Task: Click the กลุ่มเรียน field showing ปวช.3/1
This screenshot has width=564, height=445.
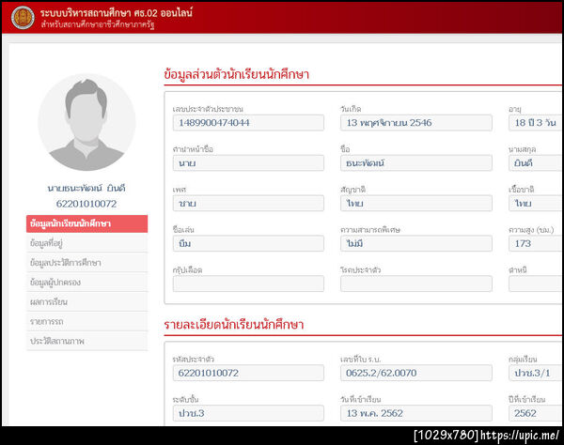Action: click(x=536, y=373)
